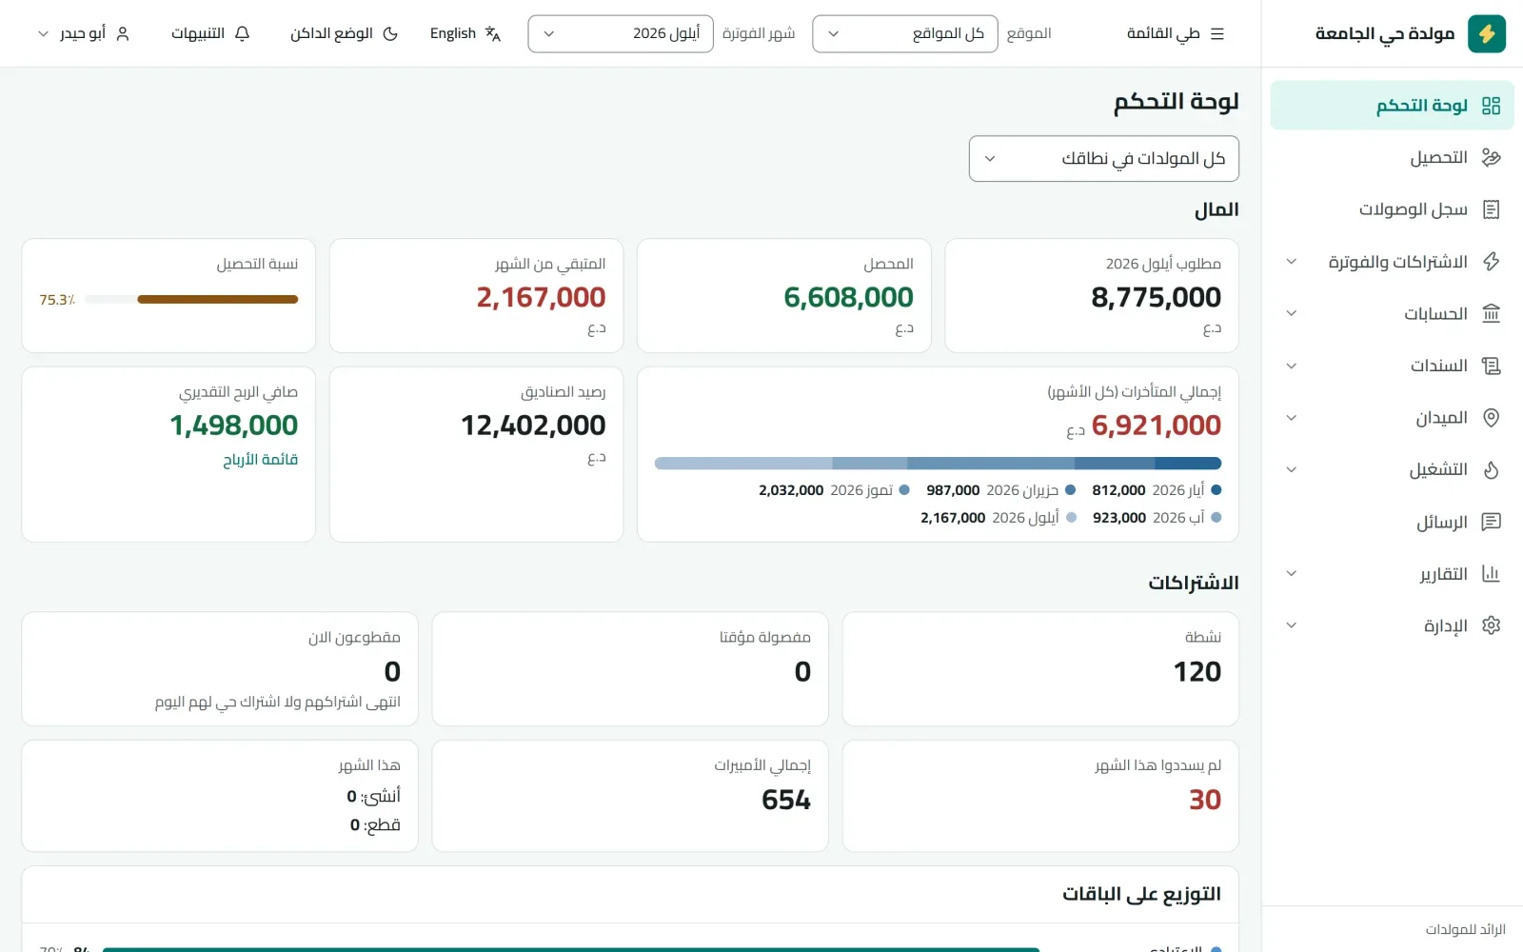Open التقارير menu label in the sidebar
This screenshot has height=952, width=1523.
[1444, 574]
